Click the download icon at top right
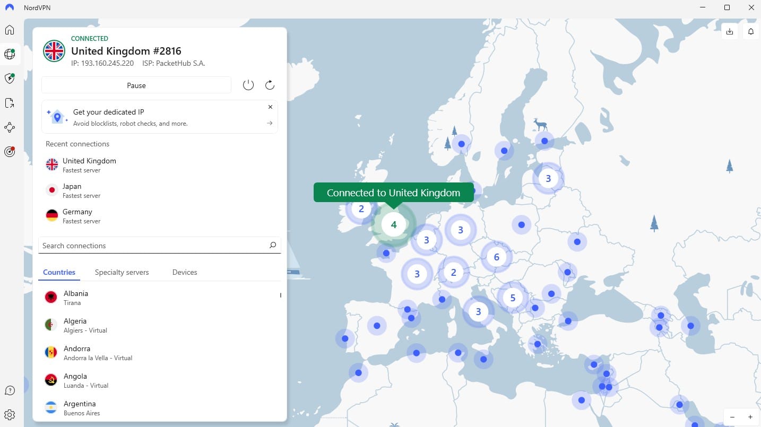Screen dimensions: 761x427 tap(730, 32)
